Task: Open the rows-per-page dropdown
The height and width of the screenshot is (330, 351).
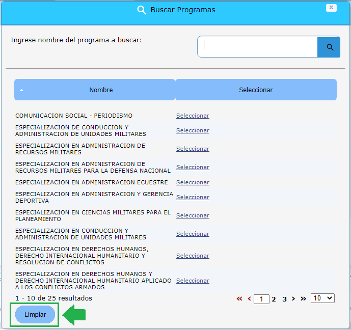Action: [322, 298]
